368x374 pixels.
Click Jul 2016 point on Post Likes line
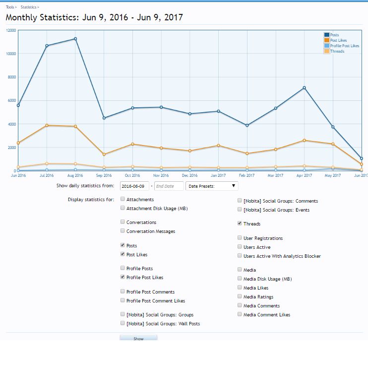[x=47, y=126]
